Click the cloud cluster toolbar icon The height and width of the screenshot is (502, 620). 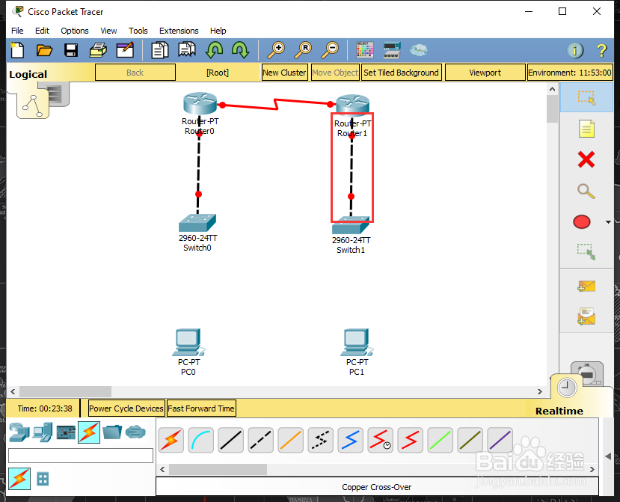[418, 50]
